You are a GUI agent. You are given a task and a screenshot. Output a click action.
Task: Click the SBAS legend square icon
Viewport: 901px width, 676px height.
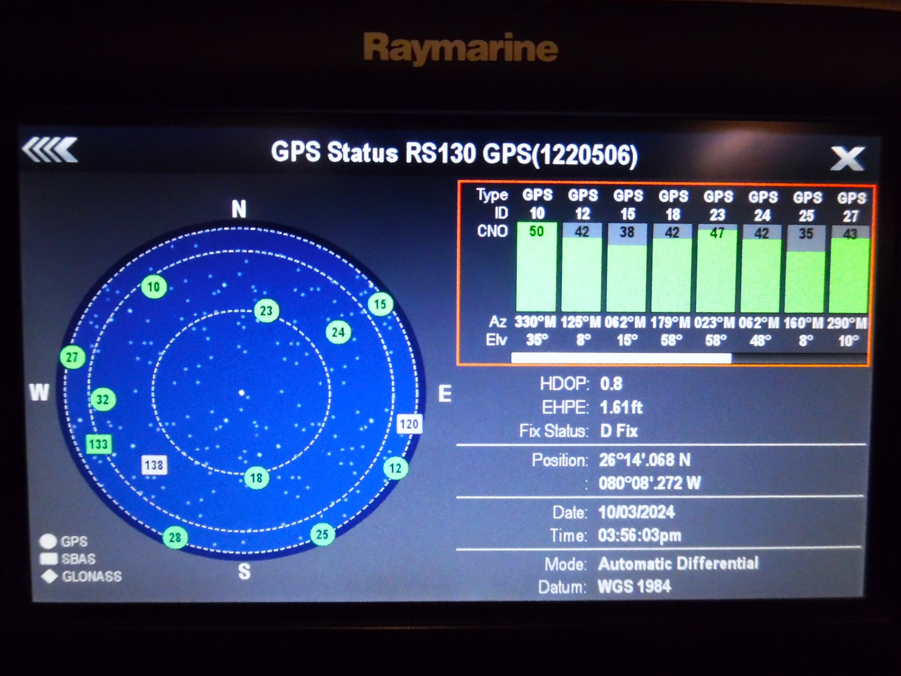49,558
